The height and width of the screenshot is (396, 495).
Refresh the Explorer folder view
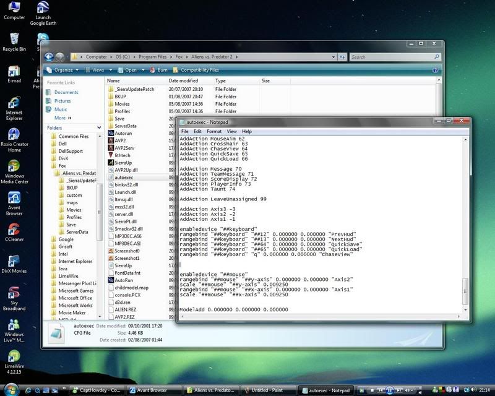click(x=342, y=57)
